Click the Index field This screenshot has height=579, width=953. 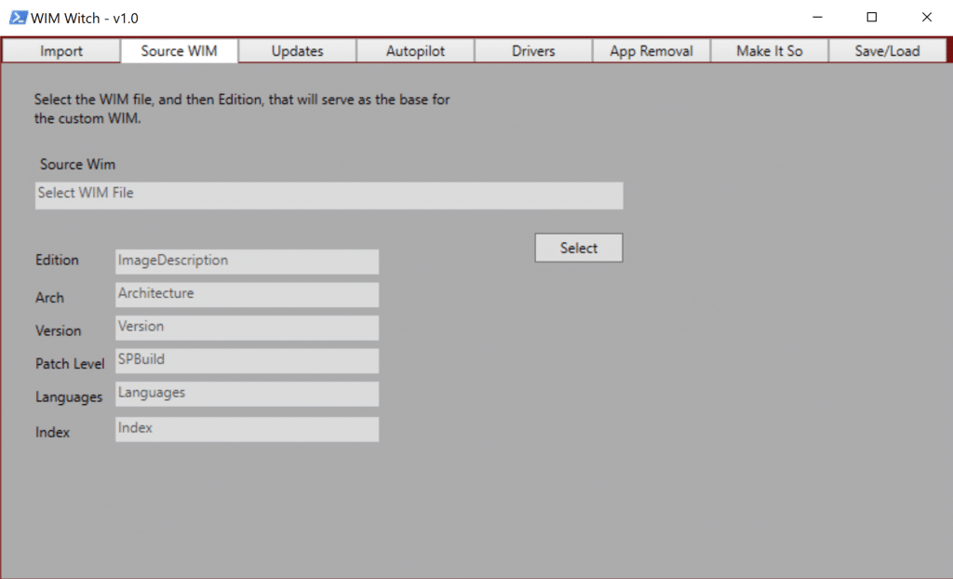pos(247,429)
